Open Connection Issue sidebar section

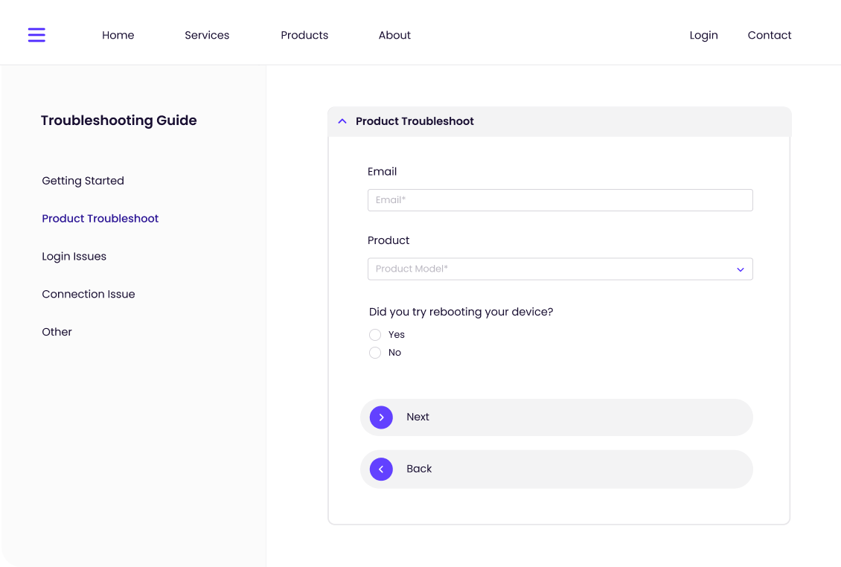[89, 294]
